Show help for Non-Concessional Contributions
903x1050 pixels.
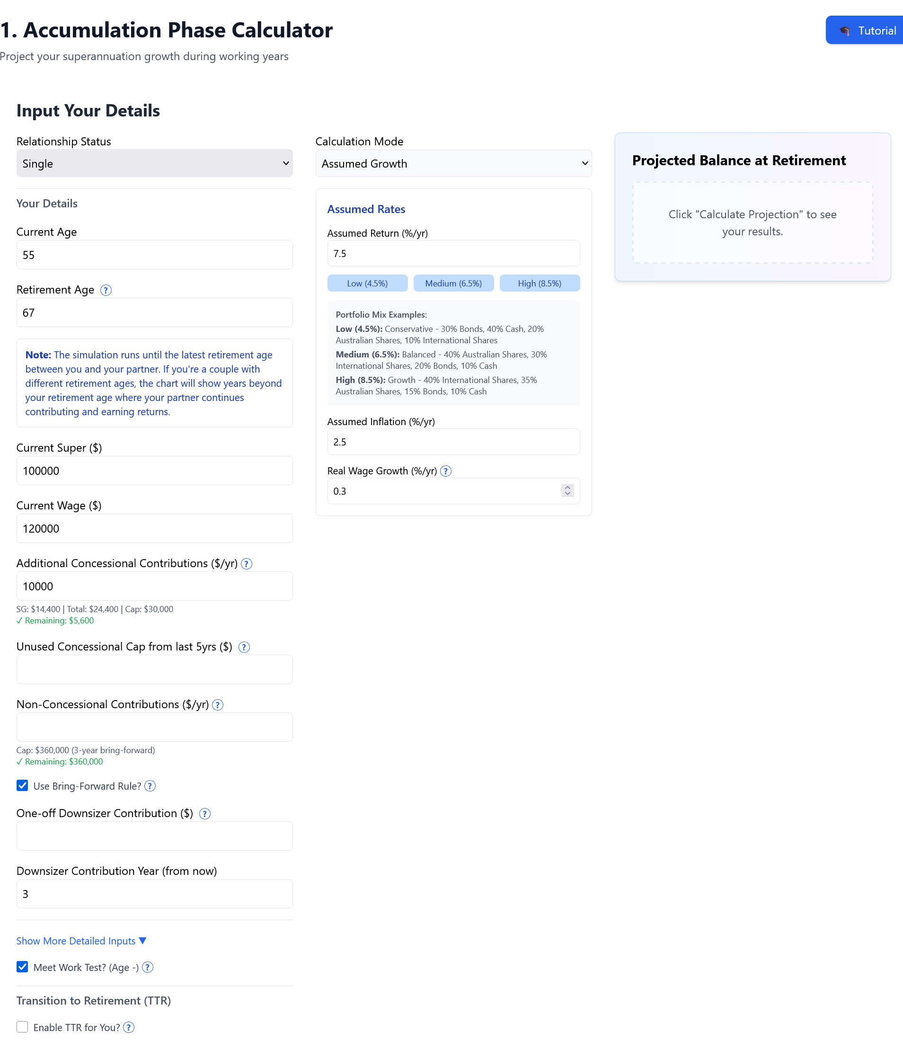point(218,705)
